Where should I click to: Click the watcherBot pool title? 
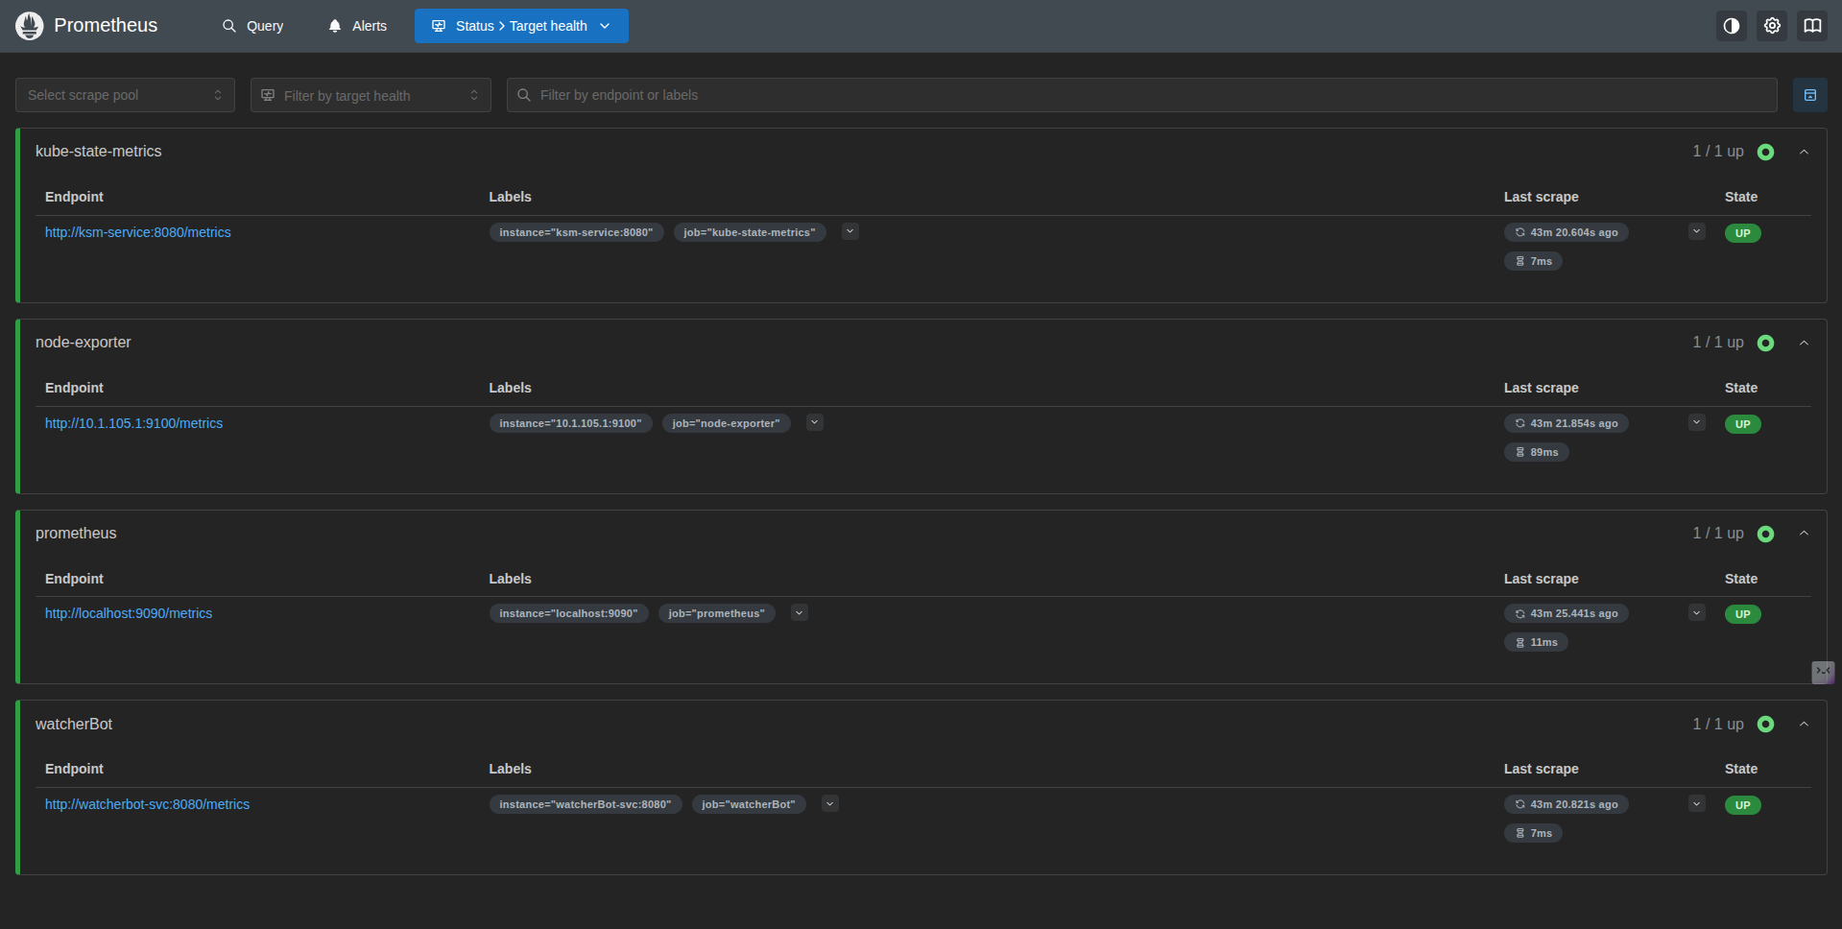tap(74, 725)
